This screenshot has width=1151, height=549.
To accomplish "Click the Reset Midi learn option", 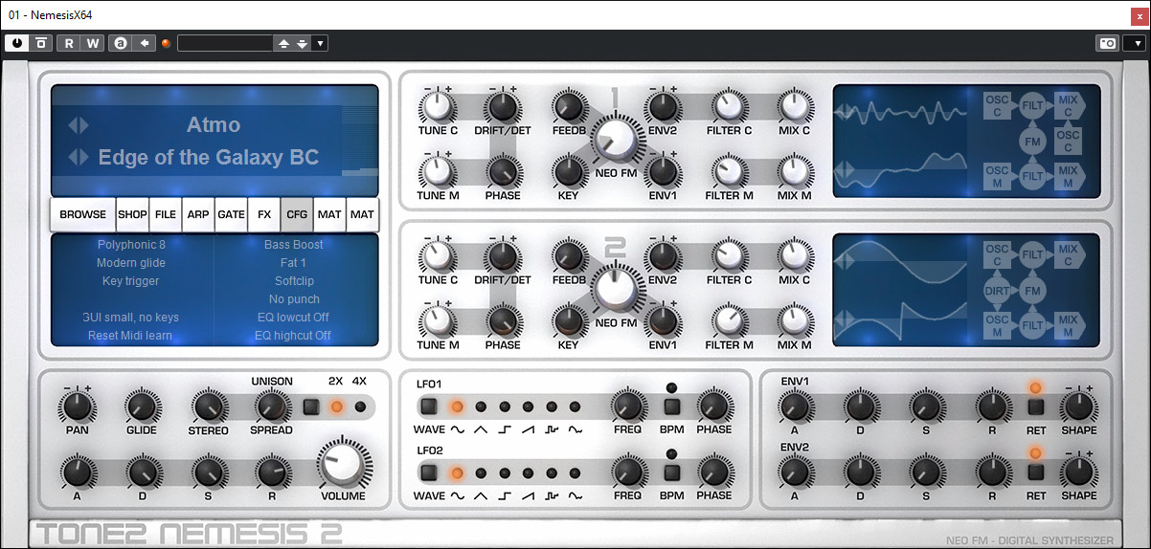I will [130, 336].
